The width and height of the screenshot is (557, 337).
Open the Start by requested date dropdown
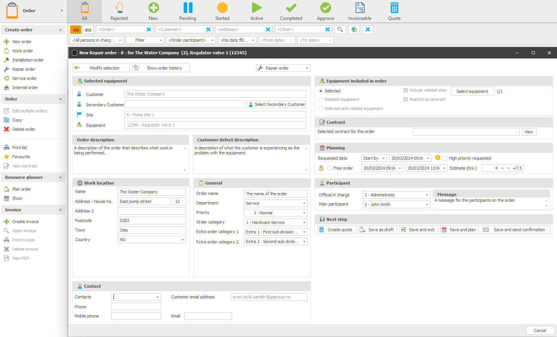pos(374,158)
